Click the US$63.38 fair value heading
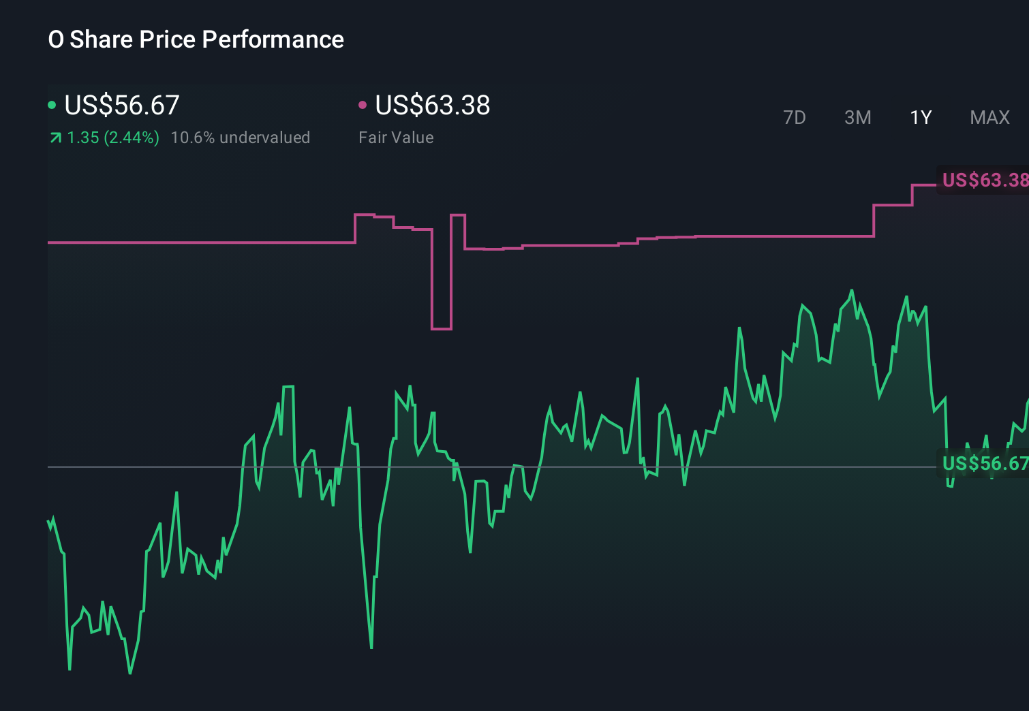Image resolution: width=1029 pixels, height=711 pixels. (x=433, y=105)
